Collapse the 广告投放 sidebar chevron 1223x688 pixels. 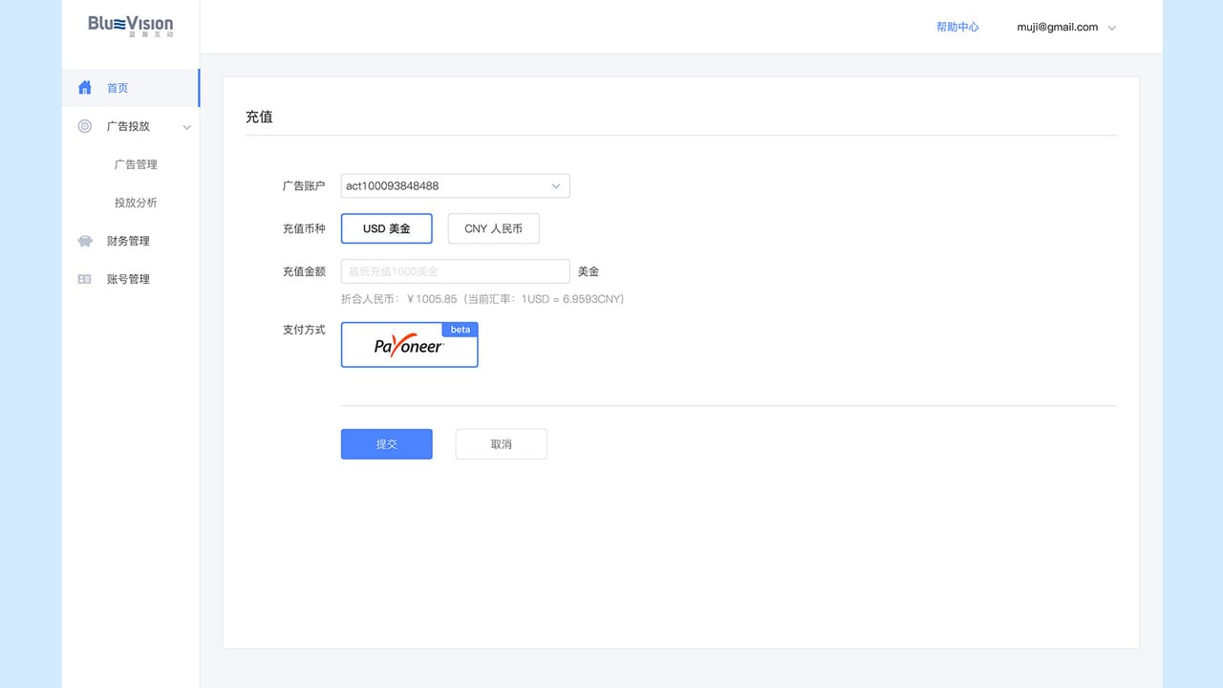tap(187, 127)
